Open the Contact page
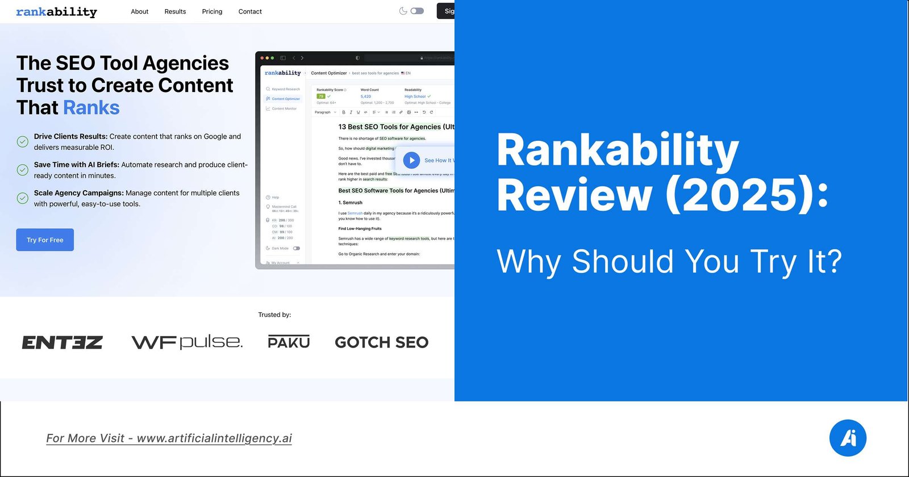Viewport: 909px width, 477px height. [250, 11]
